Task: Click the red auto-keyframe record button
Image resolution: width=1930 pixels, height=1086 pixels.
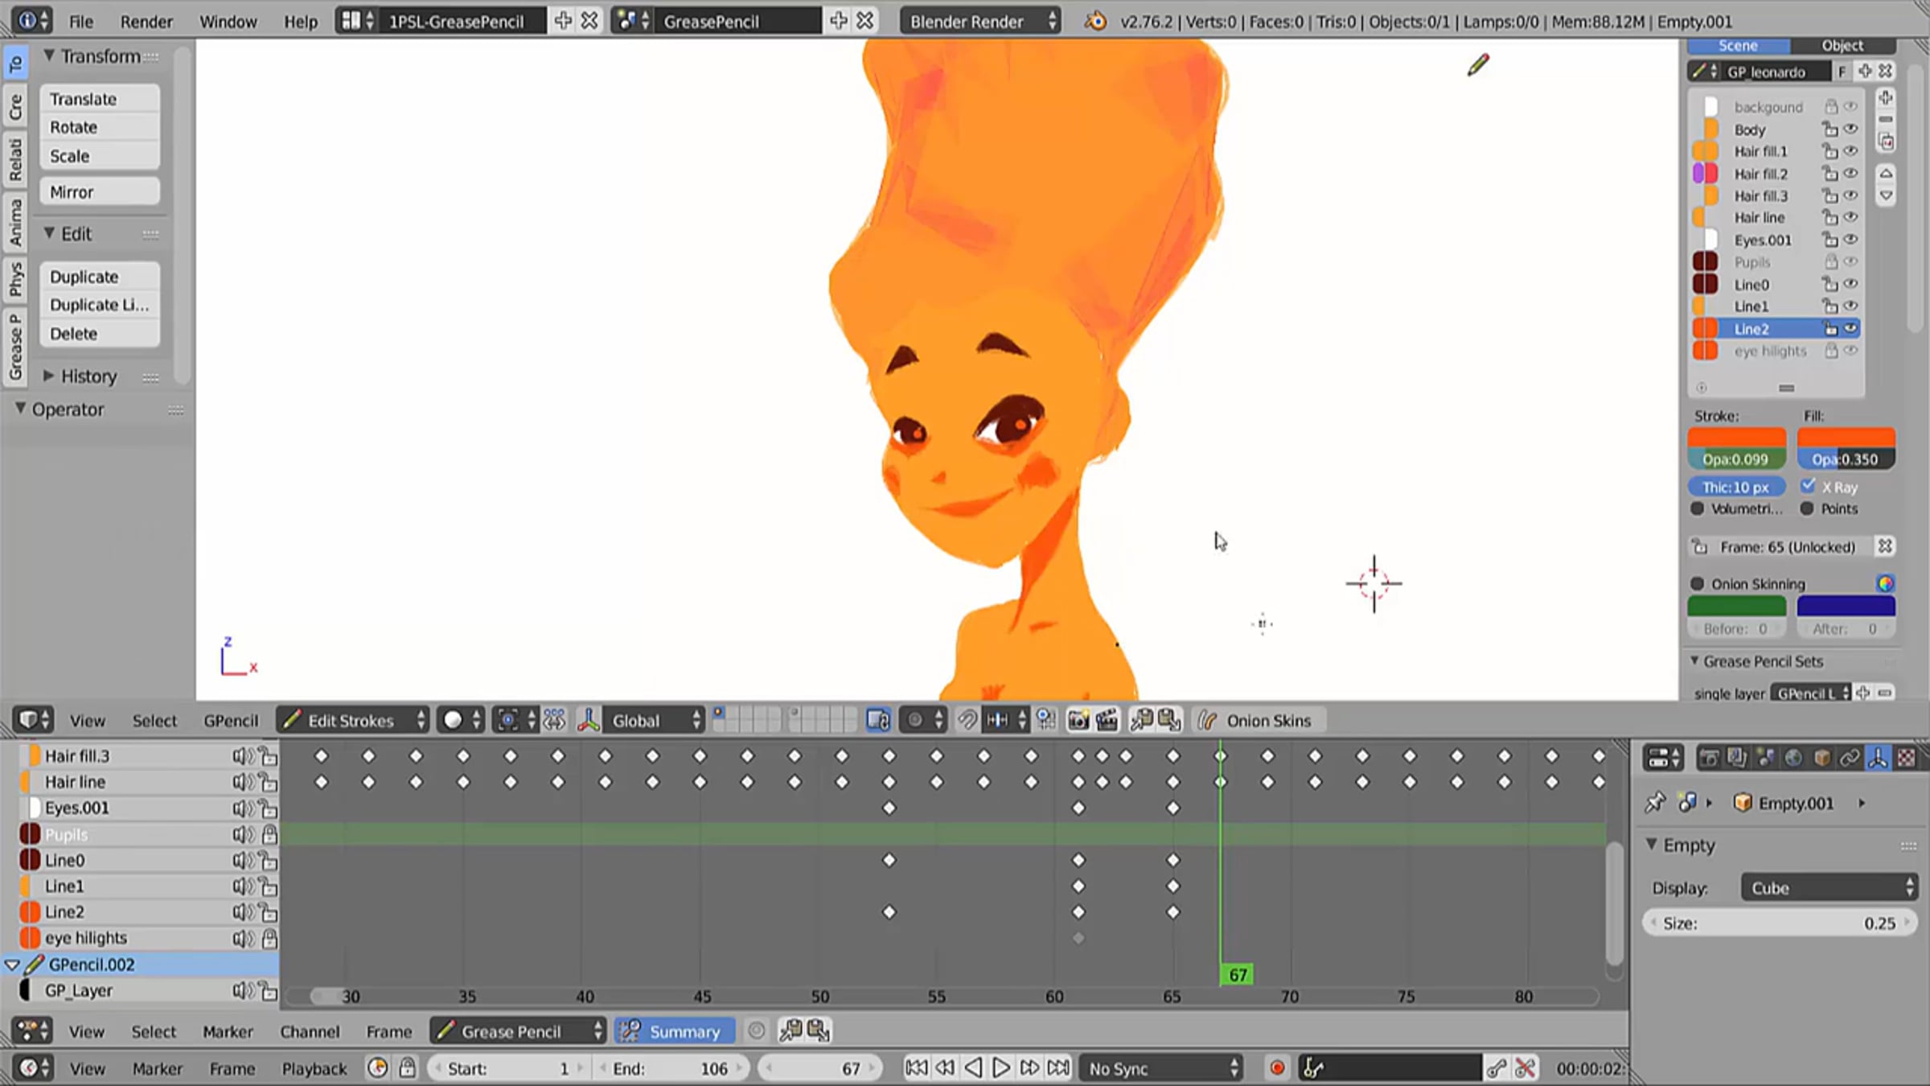Action: click(x=1276, y=1068)
